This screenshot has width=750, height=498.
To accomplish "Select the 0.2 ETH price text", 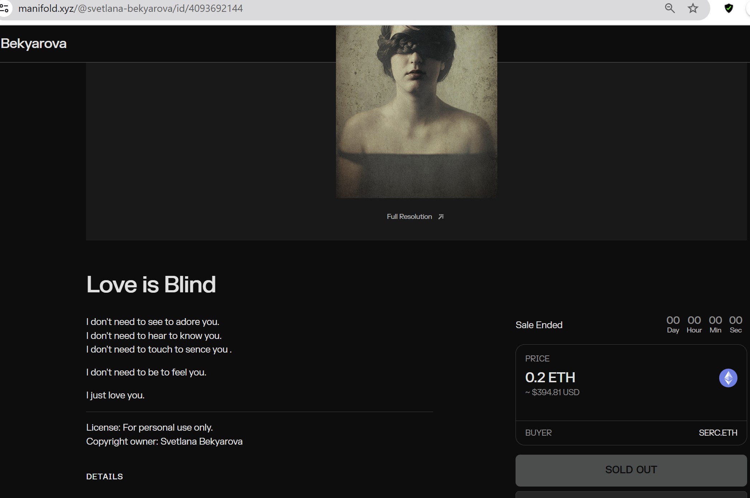I will tap(550, 377).
